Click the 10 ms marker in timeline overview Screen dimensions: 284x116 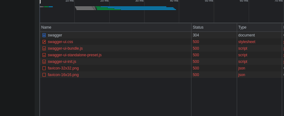click(70, 1)
